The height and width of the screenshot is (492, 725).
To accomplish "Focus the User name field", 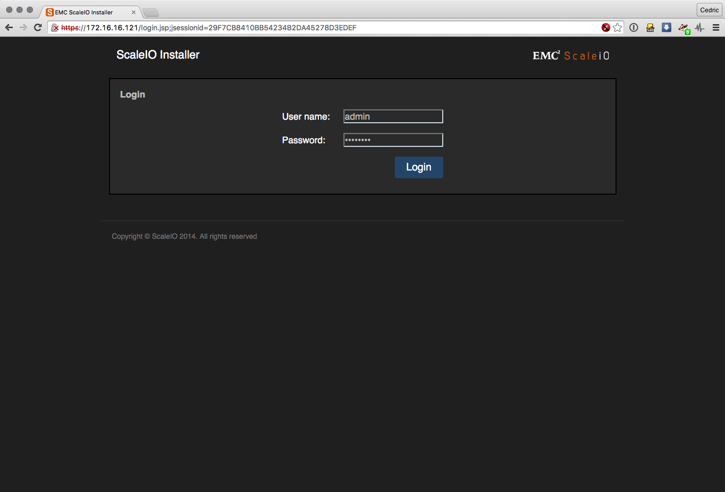I will pyautogui.click(x=393, y=117).
